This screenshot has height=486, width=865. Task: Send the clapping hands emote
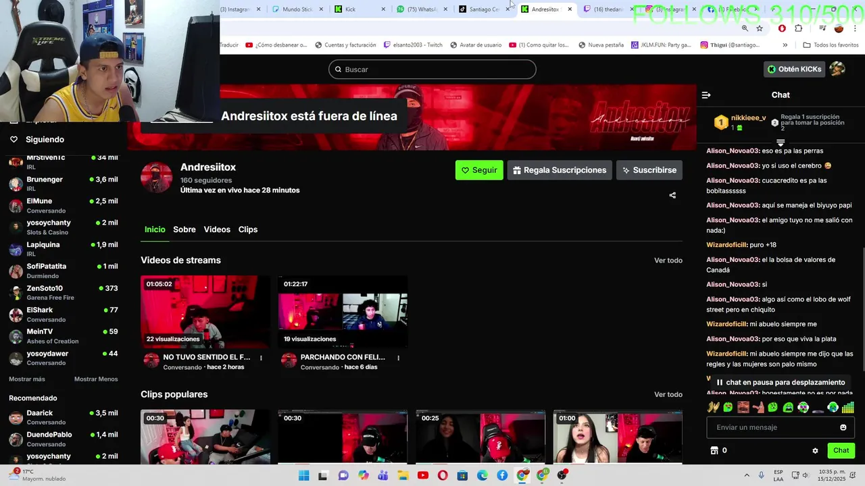coord(712,407)
